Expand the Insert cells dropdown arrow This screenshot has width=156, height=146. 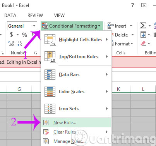(131, 26)
